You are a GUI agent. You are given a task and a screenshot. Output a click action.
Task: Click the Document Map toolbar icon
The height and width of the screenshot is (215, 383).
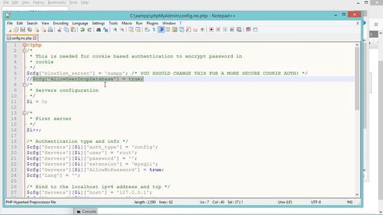click(x=175, y=30)
